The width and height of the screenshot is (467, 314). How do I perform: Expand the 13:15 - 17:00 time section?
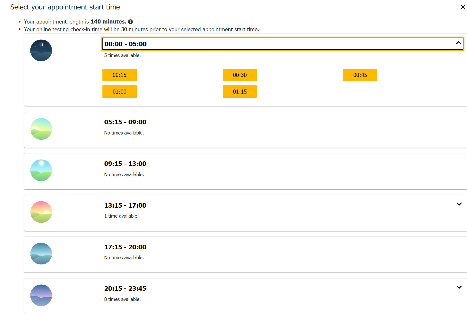click(459, 204)
